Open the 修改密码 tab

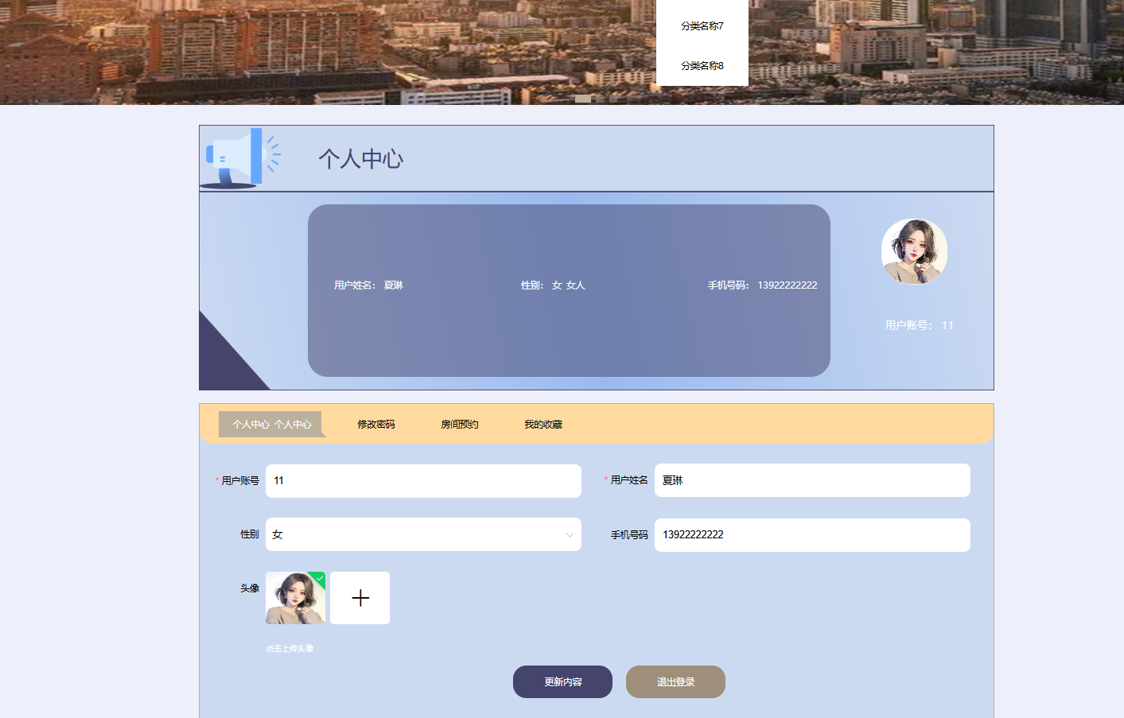(375, 425)
